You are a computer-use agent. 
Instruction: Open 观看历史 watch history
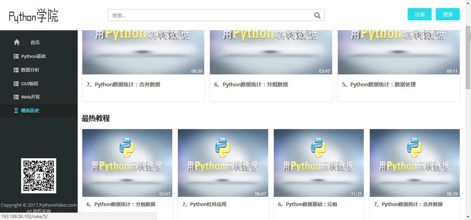click(x=30, y=111)
